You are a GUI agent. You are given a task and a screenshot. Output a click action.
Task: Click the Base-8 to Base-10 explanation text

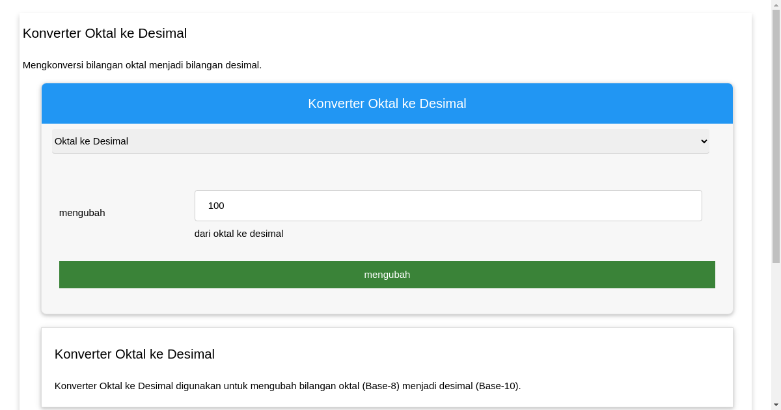[288, 385]
